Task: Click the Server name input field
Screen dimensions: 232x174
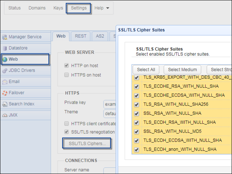Action: 109,170
